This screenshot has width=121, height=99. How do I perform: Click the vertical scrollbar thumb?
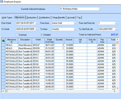tap(117, 43)
